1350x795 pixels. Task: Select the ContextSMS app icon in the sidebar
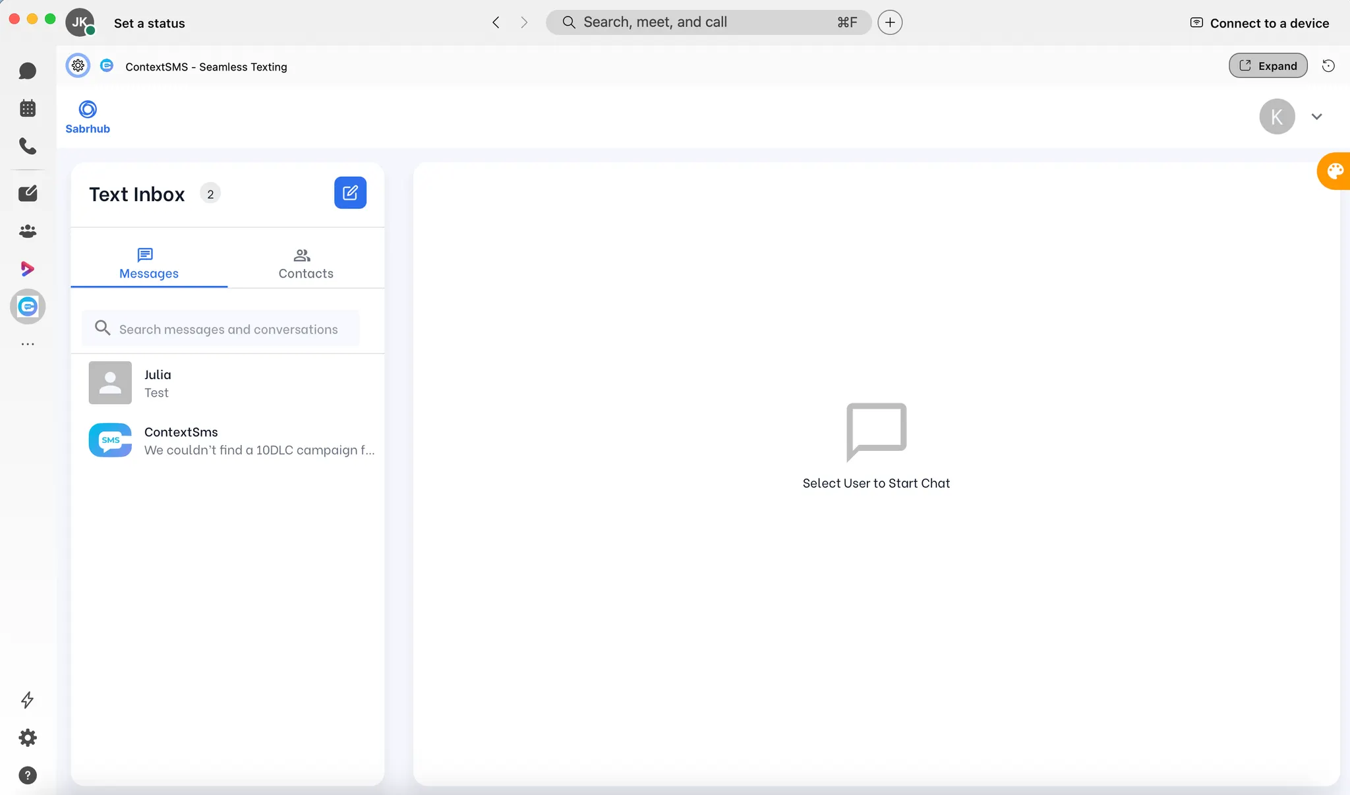[x=28, y=307]
